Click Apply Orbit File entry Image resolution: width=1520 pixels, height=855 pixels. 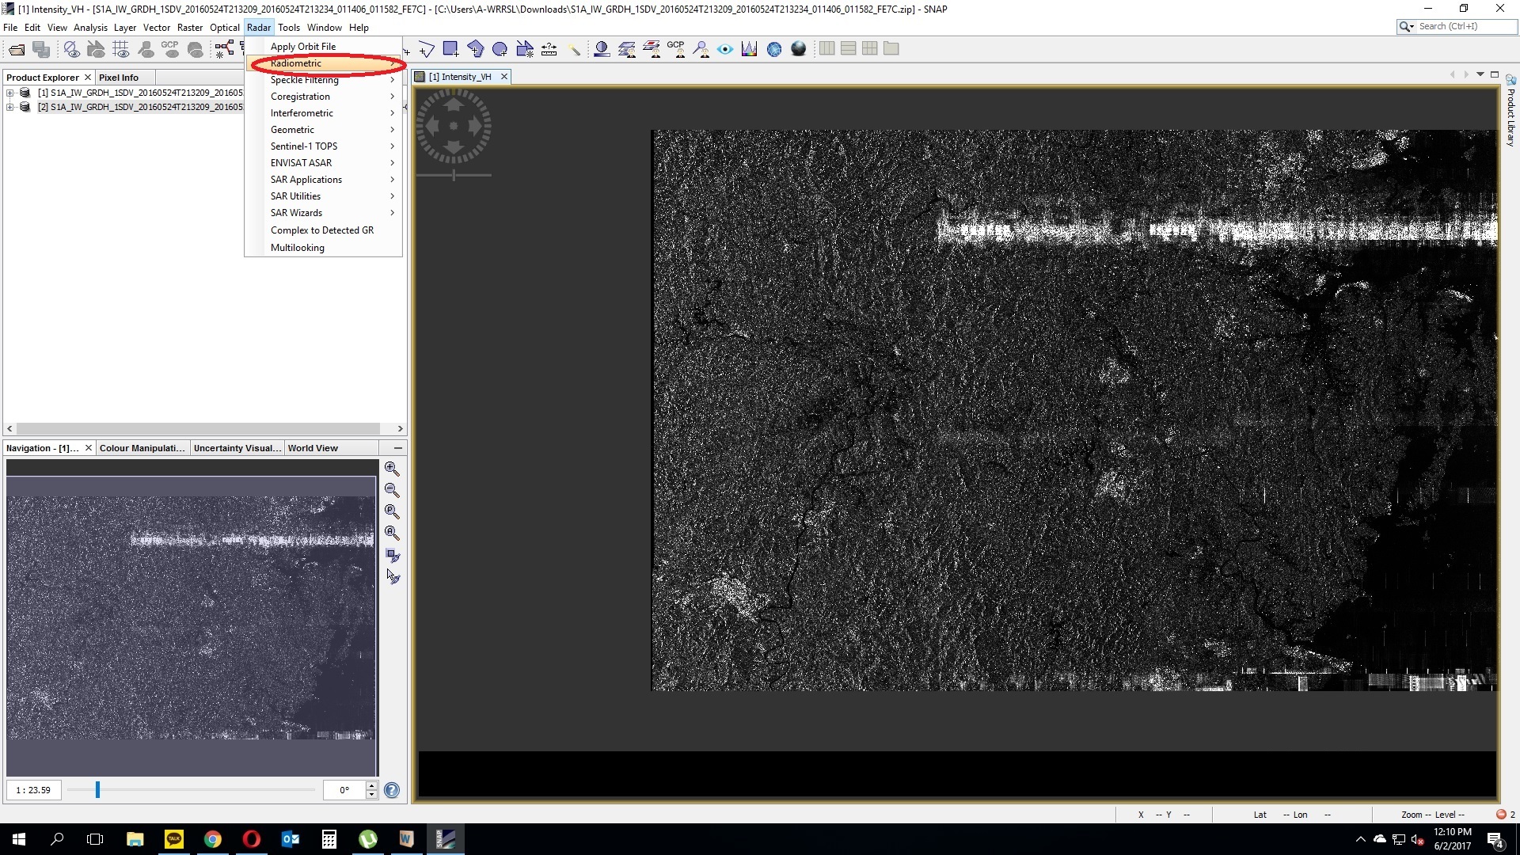(x=303, y=47)
